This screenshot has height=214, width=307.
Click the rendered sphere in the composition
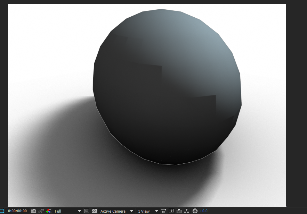point(167,87)
